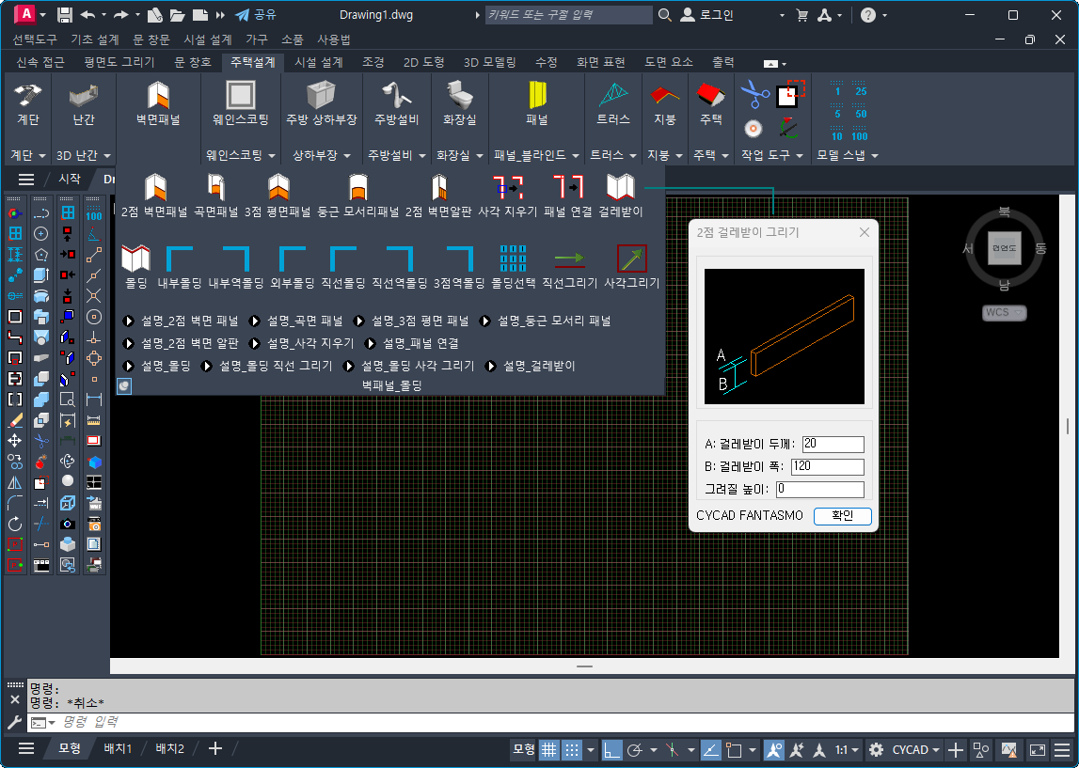Open the 가구 menu
The image size is (1079, 768).
[x=257, y=39]
